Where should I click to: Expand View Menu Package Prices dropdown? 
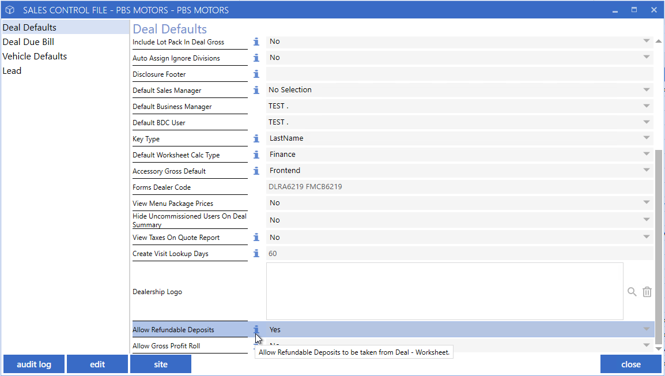point(647,202)
